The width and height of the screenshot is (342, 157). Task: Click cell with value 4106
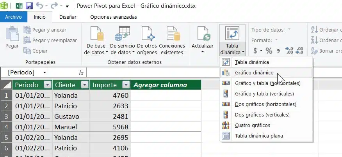(110, 148)
